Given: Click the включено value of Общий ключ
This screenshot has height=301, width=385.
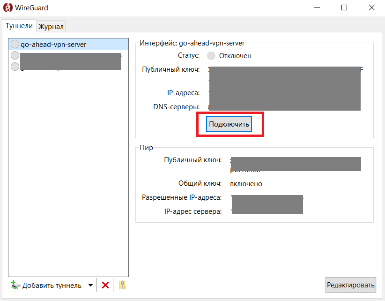Looking at the screenshot, I should click(x=246, y=184).
